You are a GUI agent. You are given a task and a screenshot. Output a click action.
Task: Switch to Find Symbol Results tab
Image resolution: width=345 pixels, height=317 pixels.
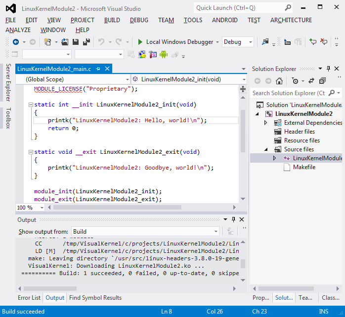point(95,298)
